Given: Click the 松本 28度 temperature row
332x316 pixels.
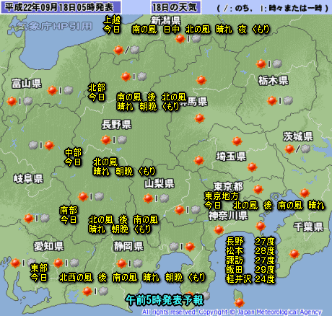Looking at the screenshot, I should [x=250, y=250].
